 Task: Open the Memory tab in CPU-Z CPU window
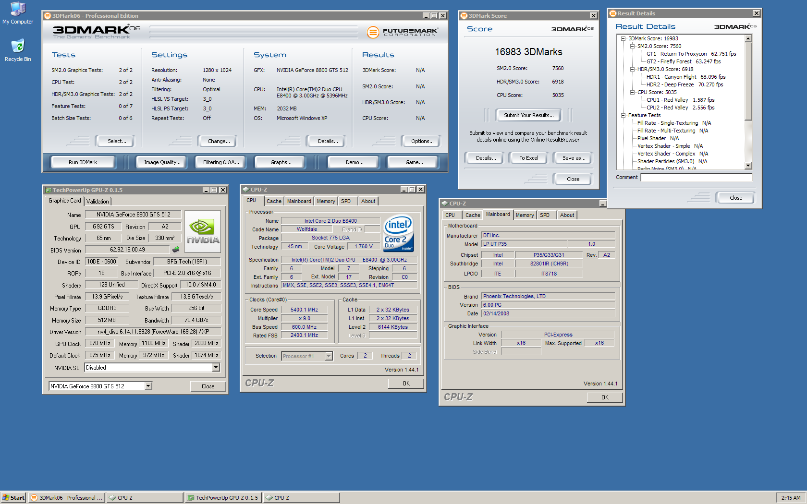tap(326, 202)
